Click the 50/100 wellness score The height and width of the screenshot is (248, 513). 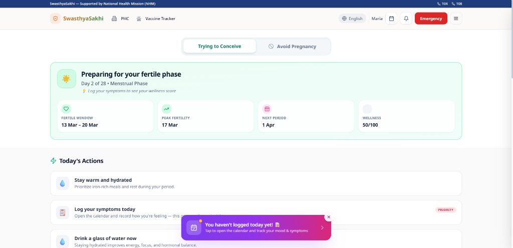click(x=370, y=125)
